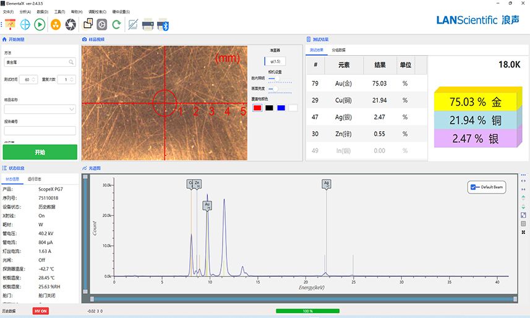Click the orange radiation symbol icon
Image resolution: width=530 pixels, height=318 pixels.
click(56, 25)
